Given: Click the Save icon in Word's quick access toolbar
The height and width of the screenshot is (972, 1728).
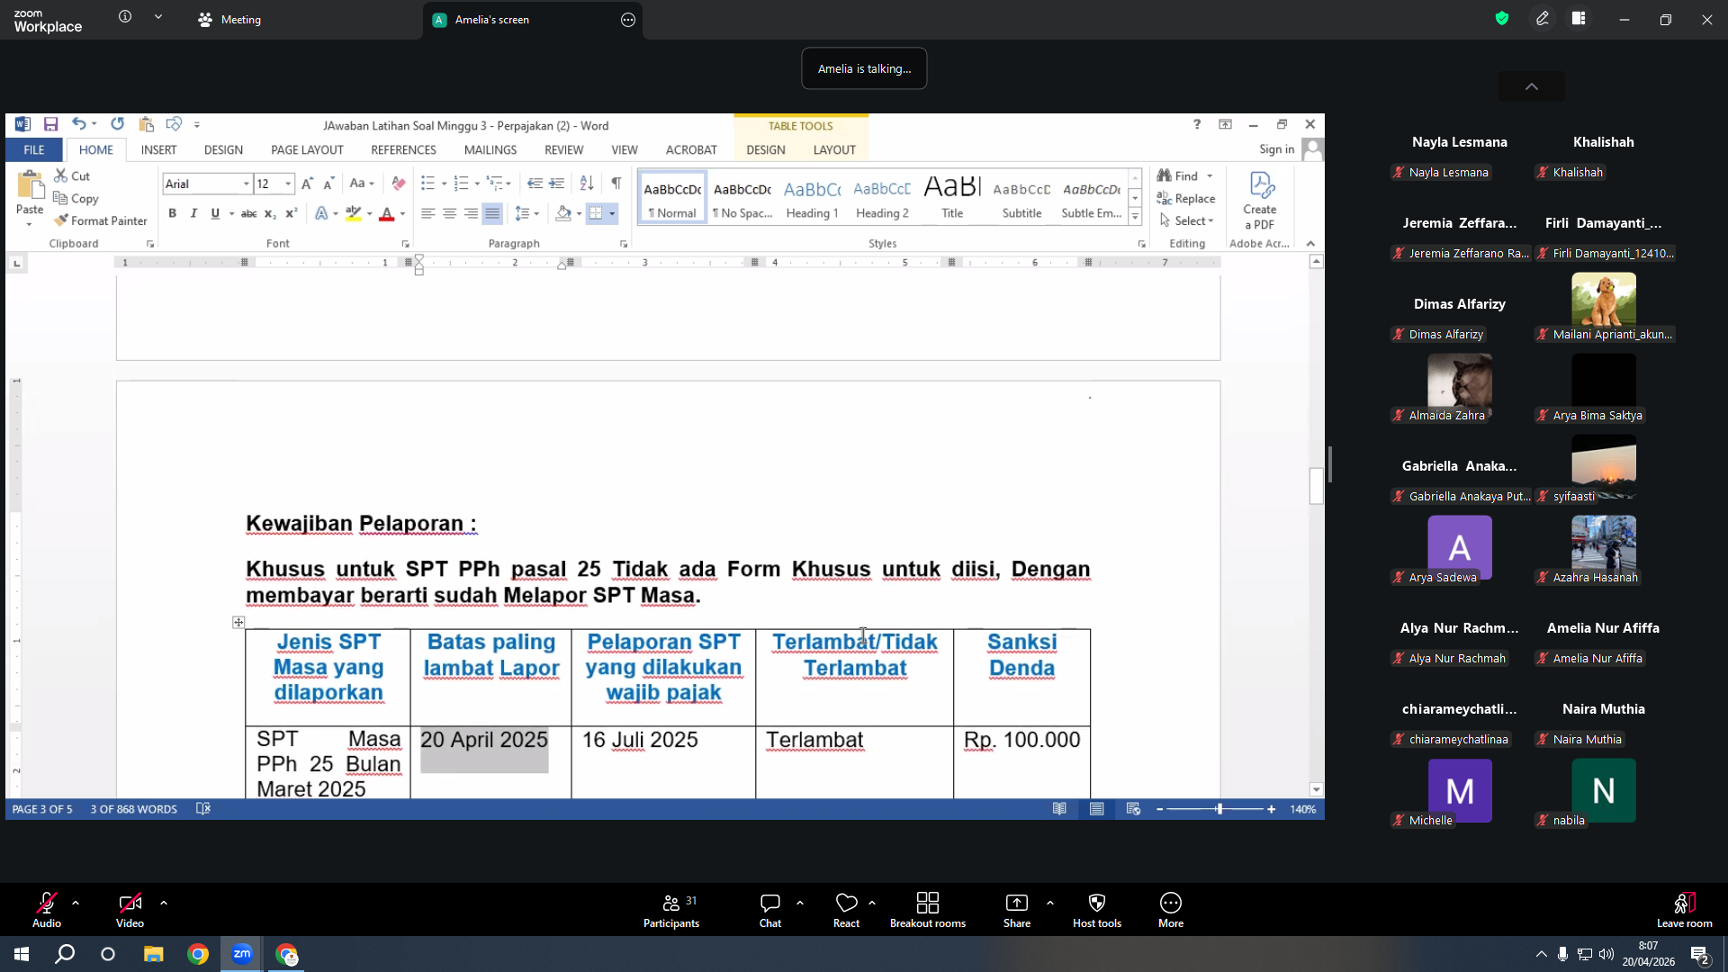Looking at the screenshot, I should click(51, 124).
